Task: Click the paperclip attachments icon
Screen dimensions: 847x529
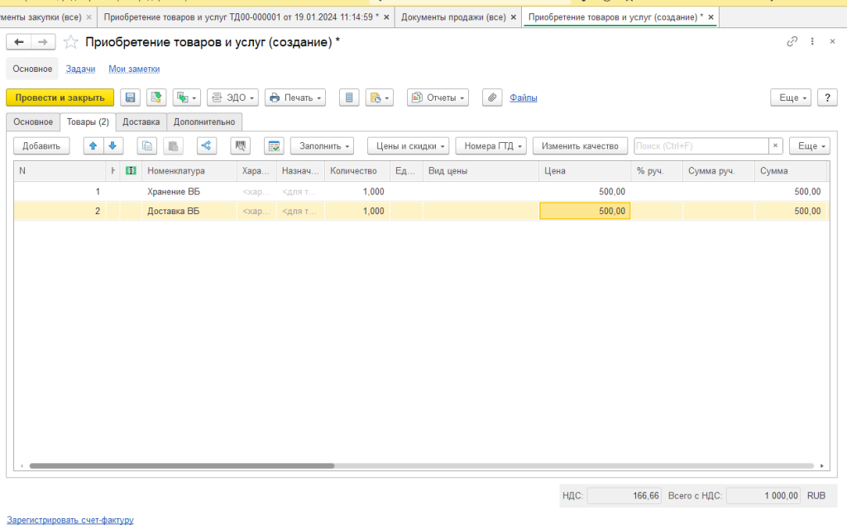Action: click(492, 98)
